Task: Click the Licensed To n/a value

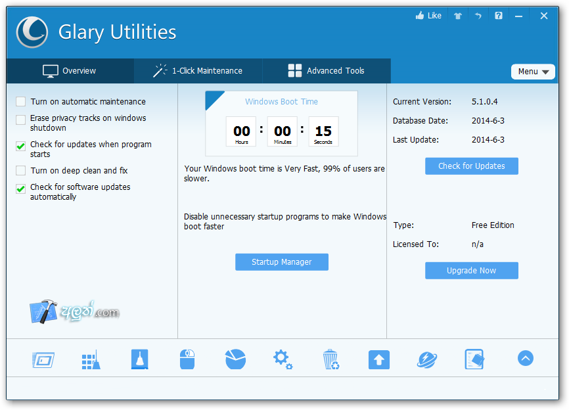Action: pos(478,244)
